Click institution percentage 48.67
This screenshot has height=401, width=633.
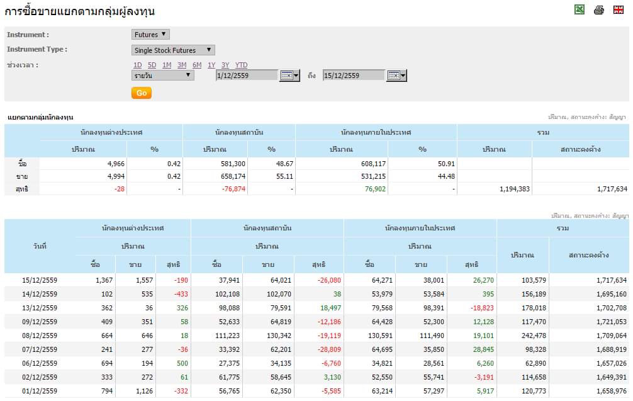[284, 164]
